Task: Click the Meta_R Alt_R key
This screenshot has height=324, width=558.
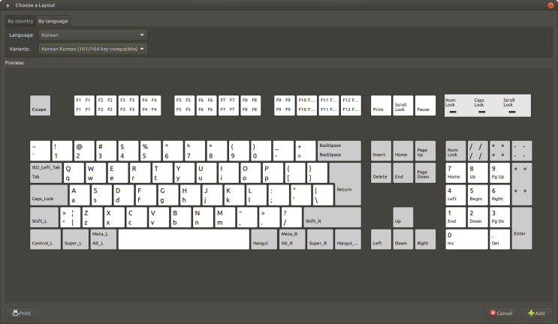Action: [x=292, y=239]
